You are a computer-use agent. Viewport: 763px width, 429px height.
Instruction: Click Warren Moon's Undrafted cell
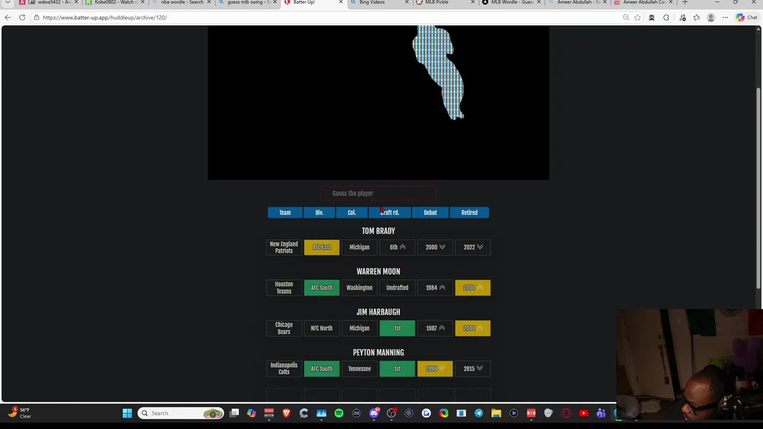397,288
